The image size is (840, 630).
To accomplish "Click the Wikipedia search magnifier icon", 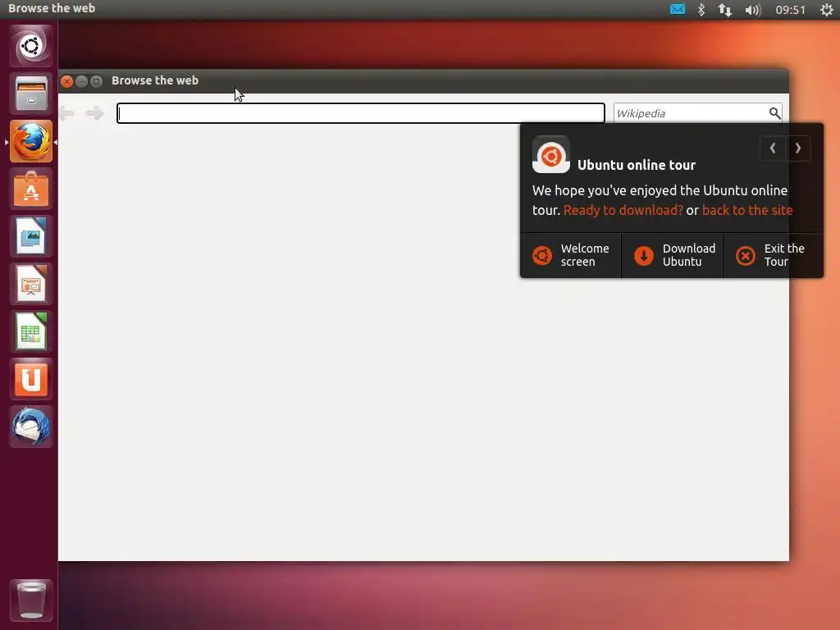I will pos(774,113).
